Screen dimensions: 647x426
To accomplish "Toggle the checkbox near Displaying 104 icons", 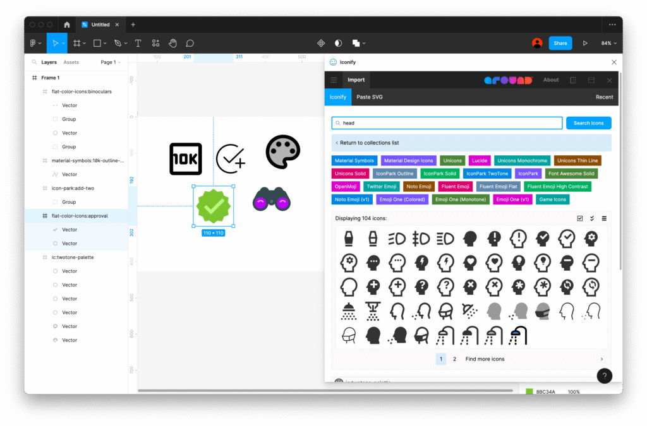I will tap(580, 218).
